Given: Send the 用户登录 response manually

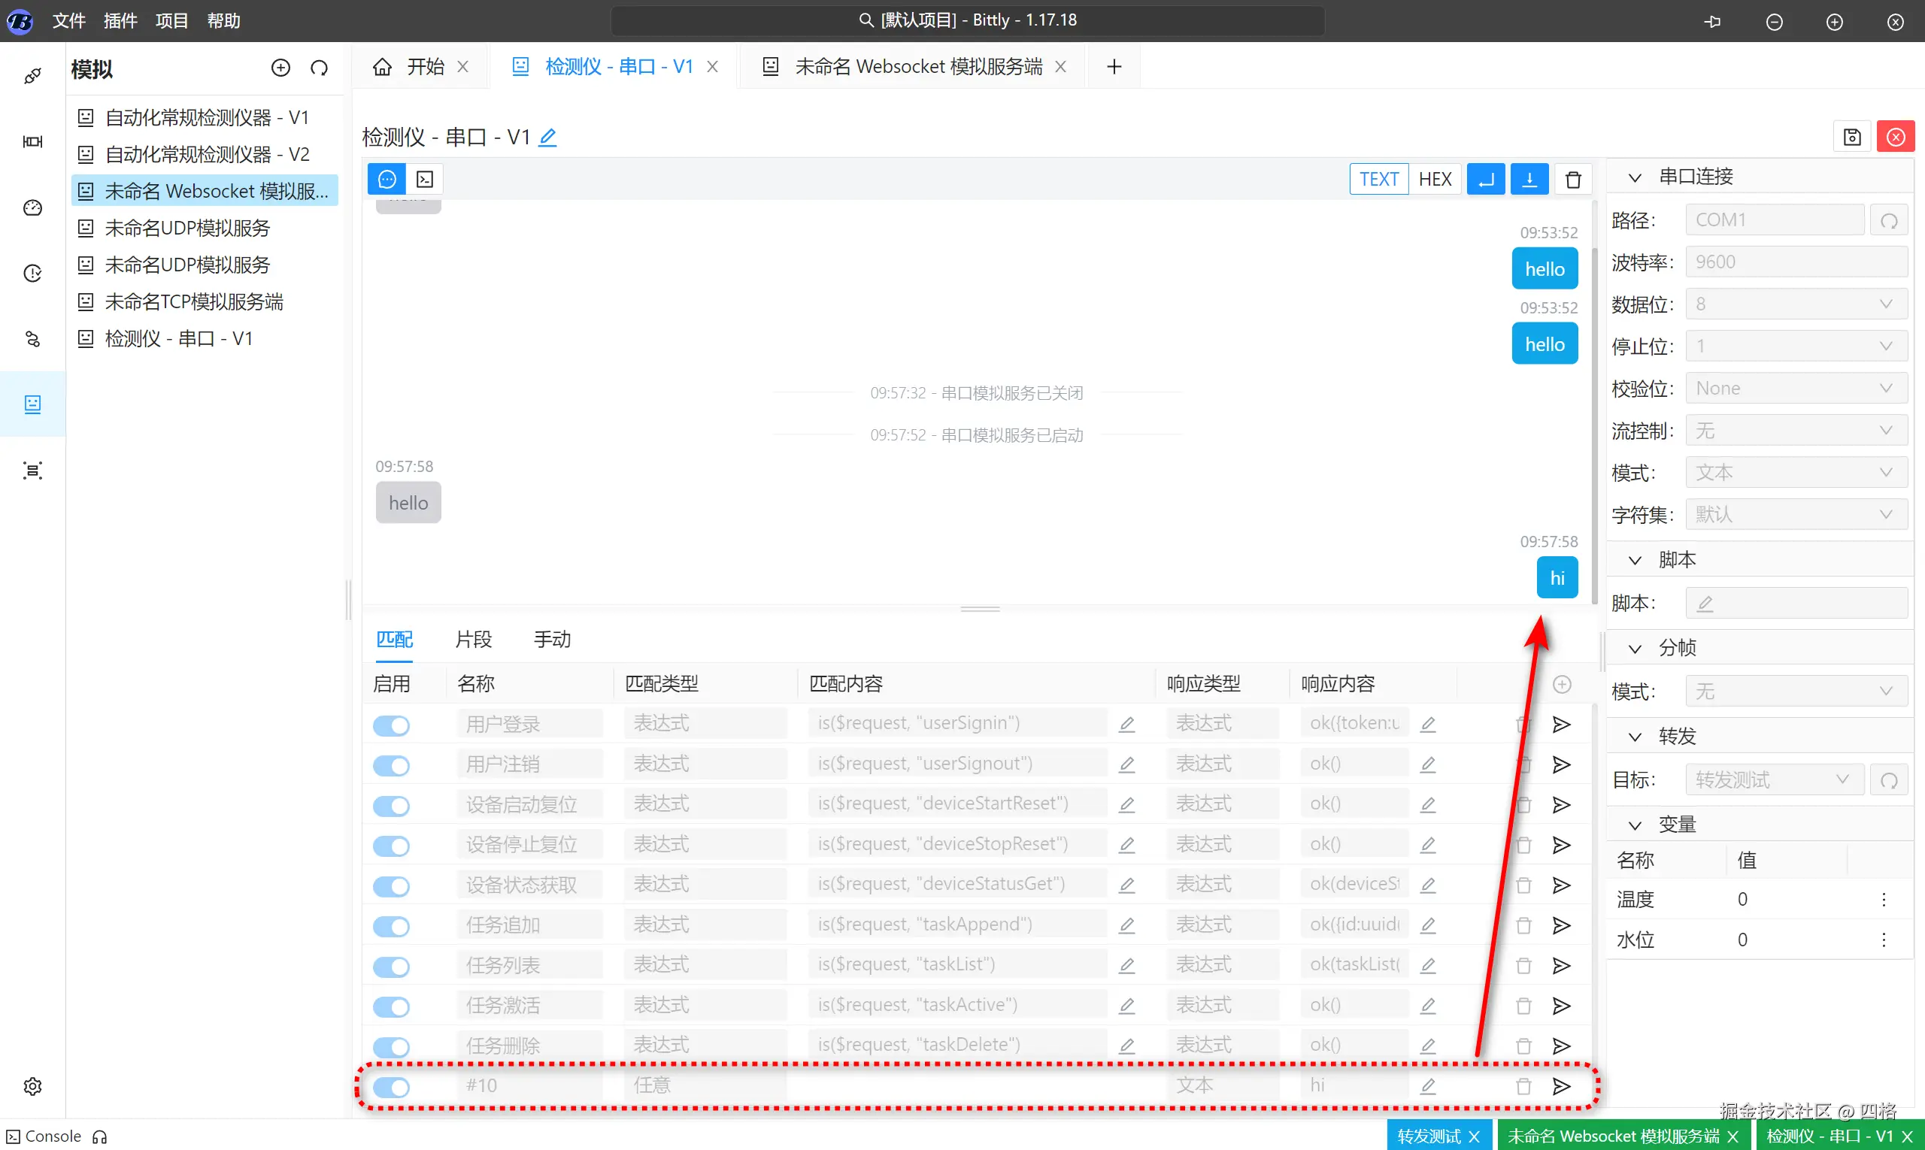Looking at the screenshot, I should click(1560, 725).
